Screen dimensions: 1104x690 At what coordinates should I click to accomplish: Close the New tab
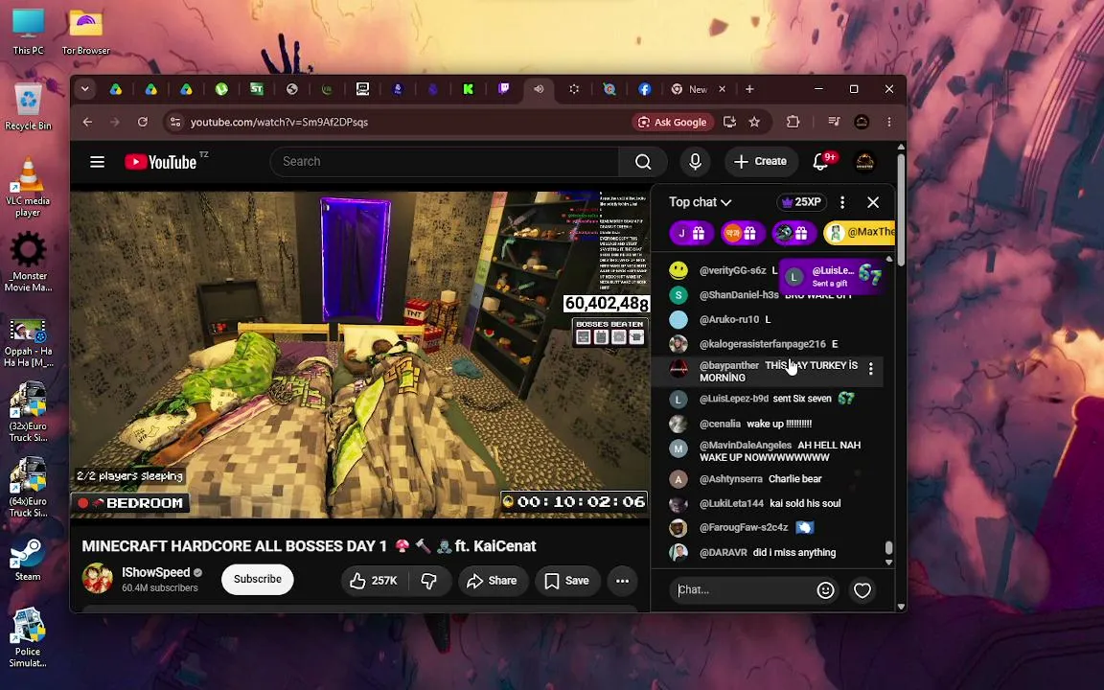(x=722, y=89)
